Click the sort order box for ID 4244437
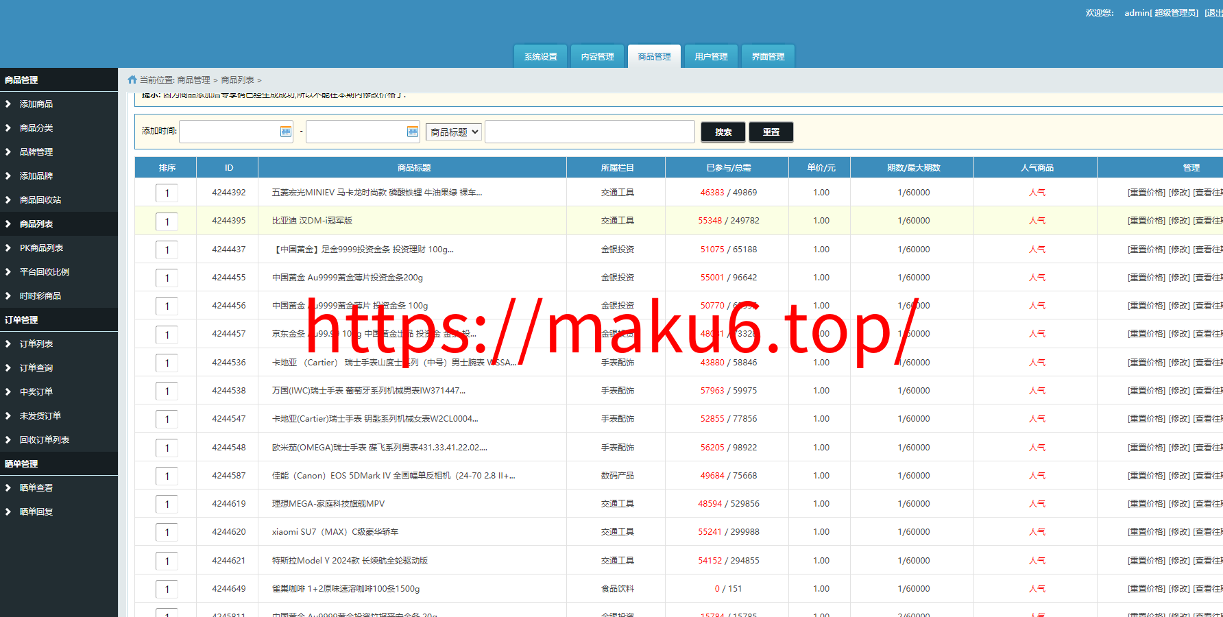This screenshot has width=1223, height=617. pyautogui.click(x=167, y=250)
